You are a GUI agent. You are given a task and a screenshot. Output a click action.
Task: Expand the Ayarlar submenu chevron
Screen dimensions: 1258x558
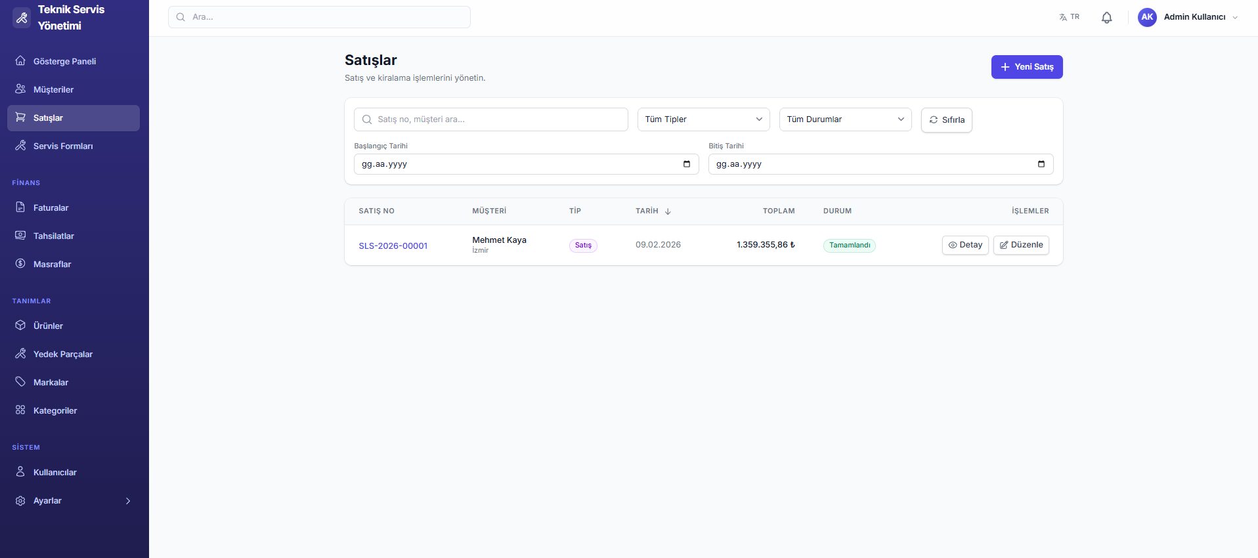coord(128,501)
